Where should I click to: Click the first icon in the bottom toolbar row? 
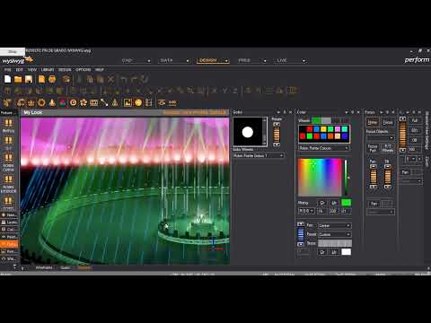[7, 103]
